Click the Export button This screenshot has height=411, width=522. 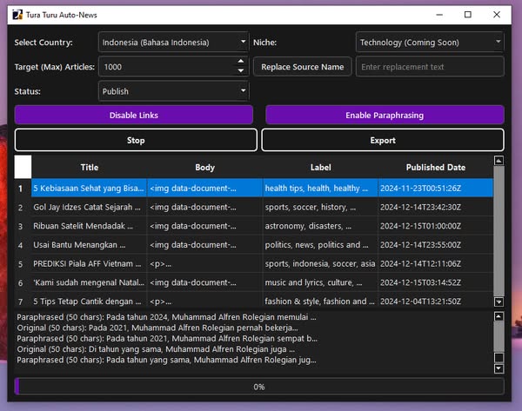point(382,140)
